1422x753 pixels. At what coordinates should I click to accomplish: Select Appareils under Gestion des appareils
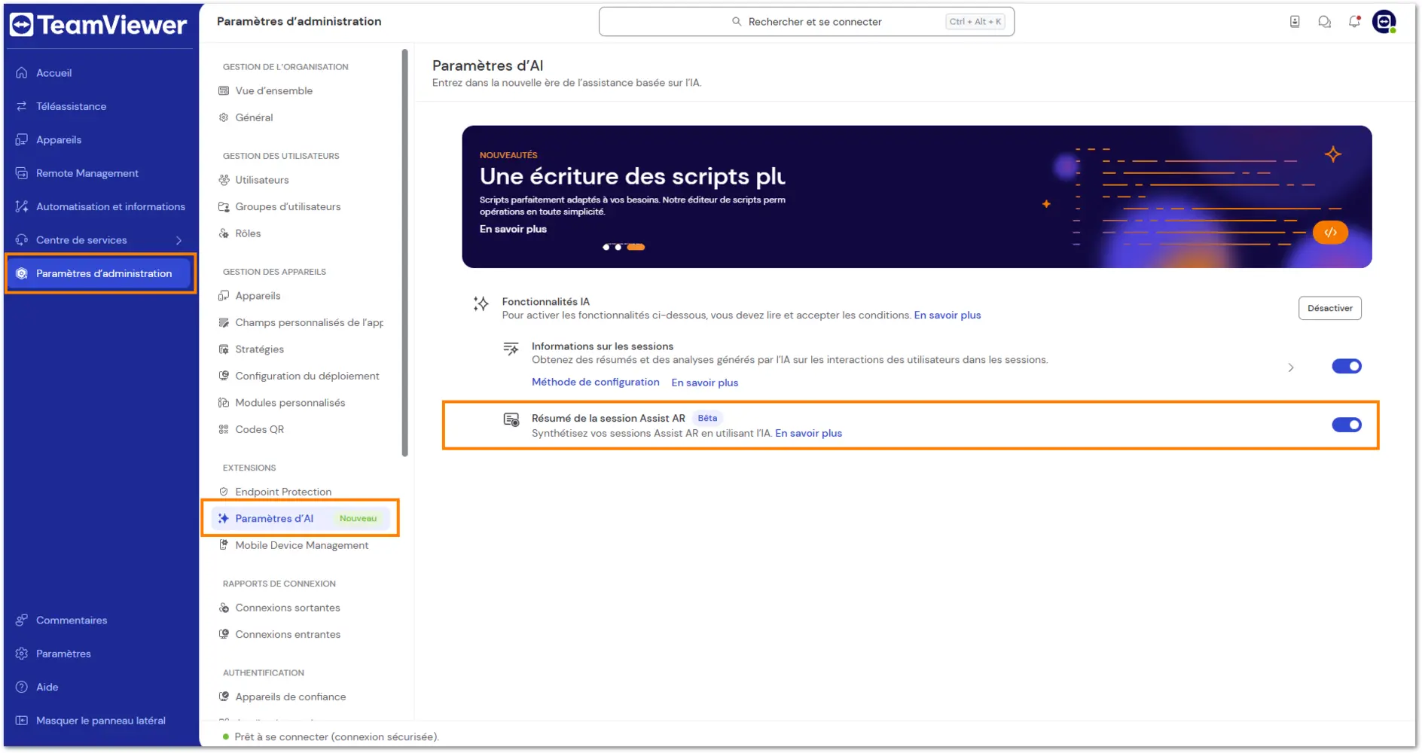[x=258, y=297]
